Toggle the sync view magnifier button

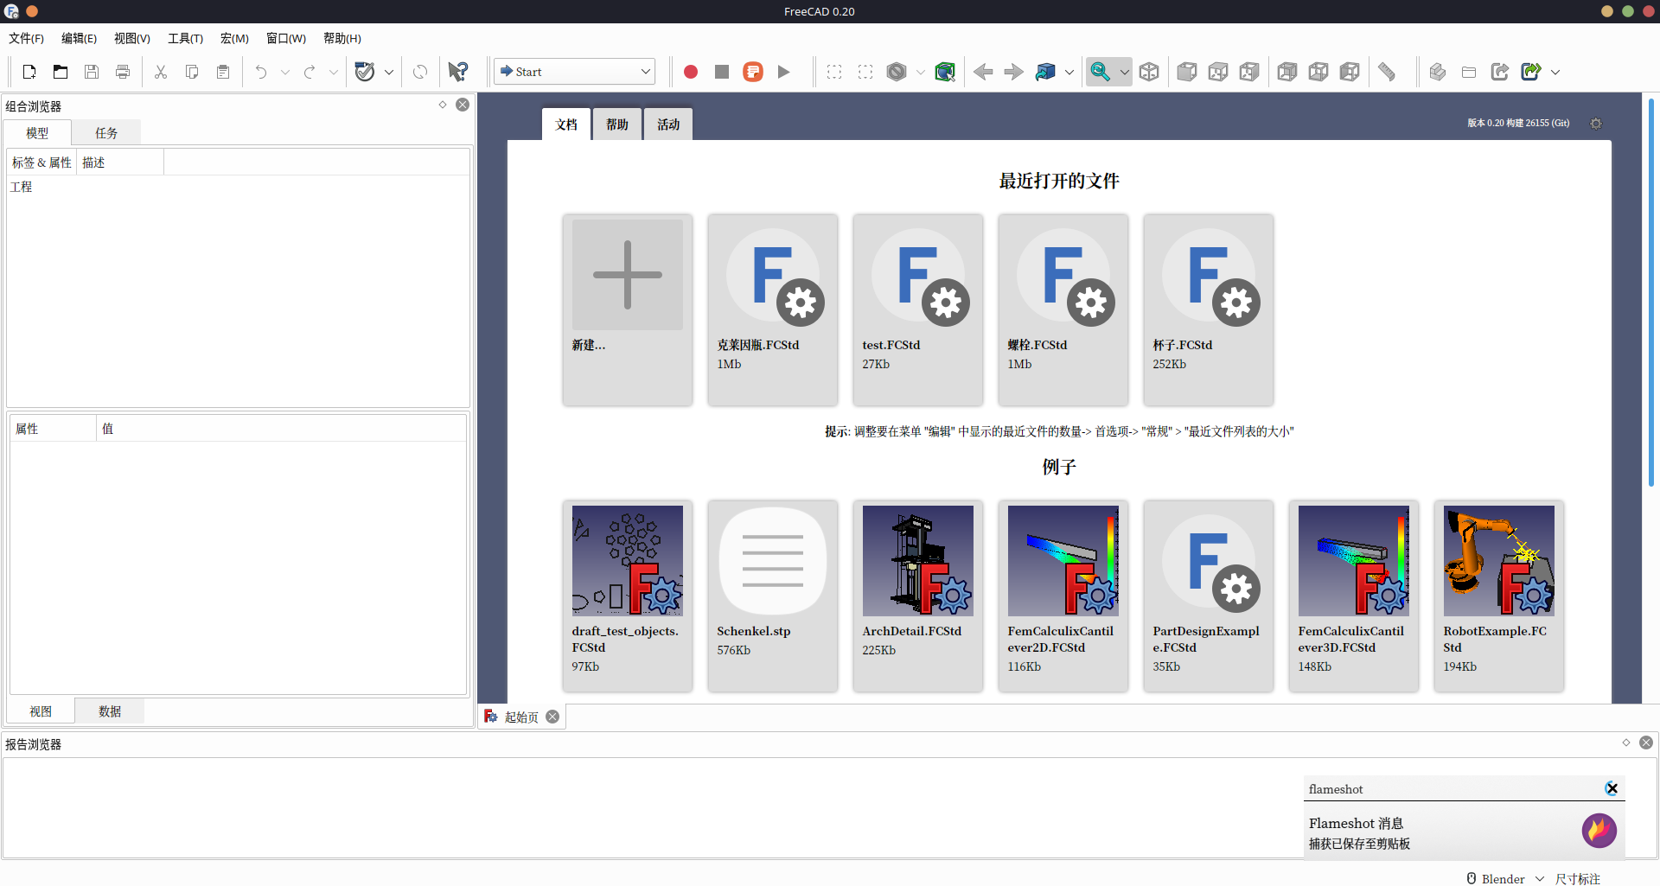click(1100, 72)
